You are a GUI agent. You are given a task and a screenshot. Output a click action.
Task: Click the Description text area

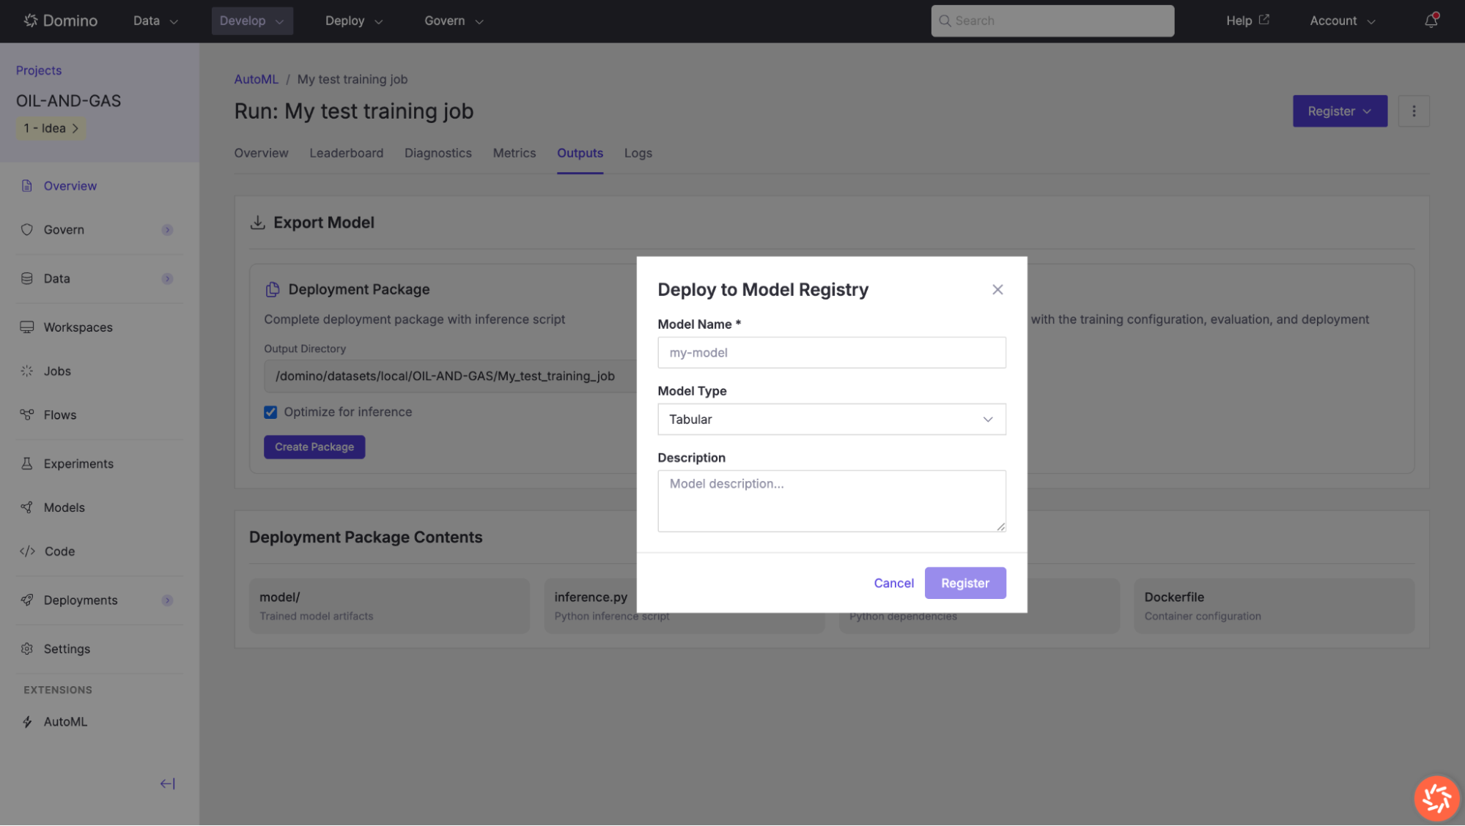(x=831, y=501)
